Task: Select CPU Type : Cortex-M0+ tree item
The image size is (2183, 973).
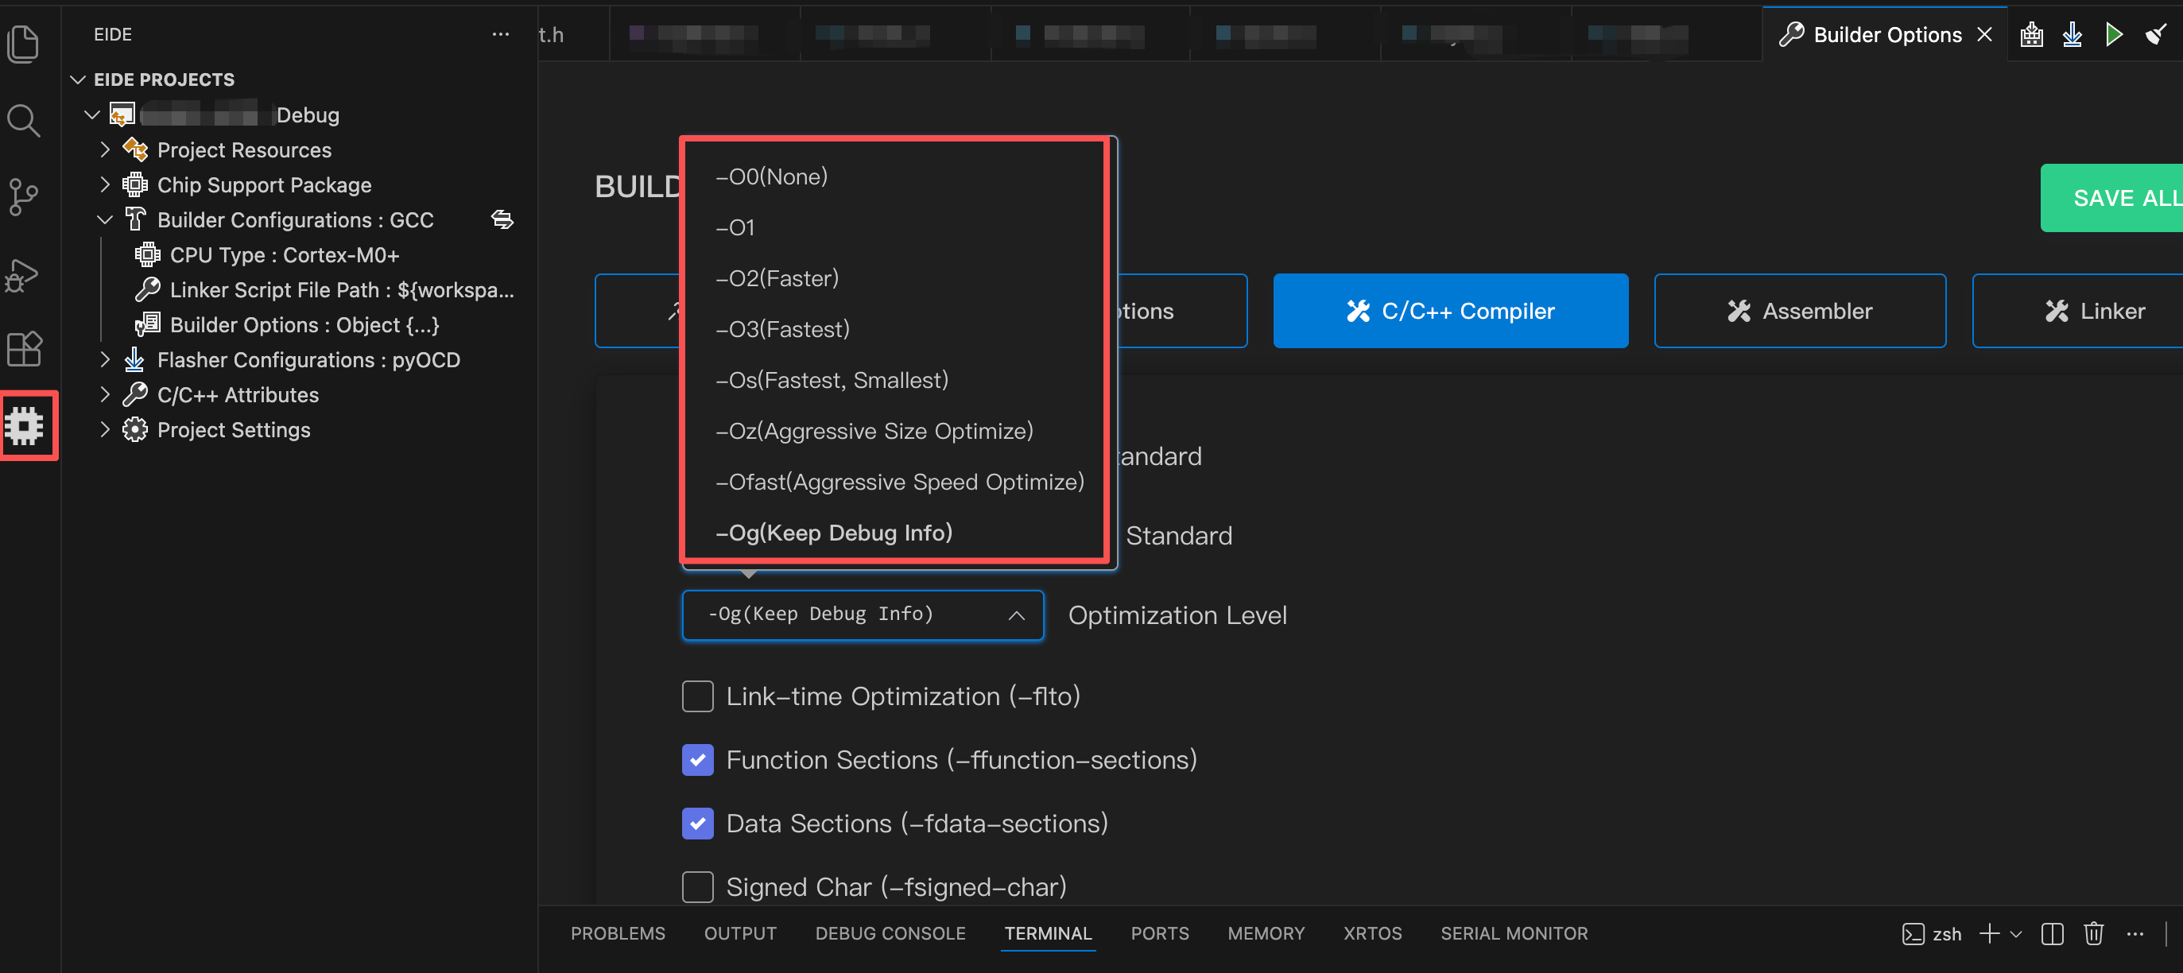Action: click(284, 255)
